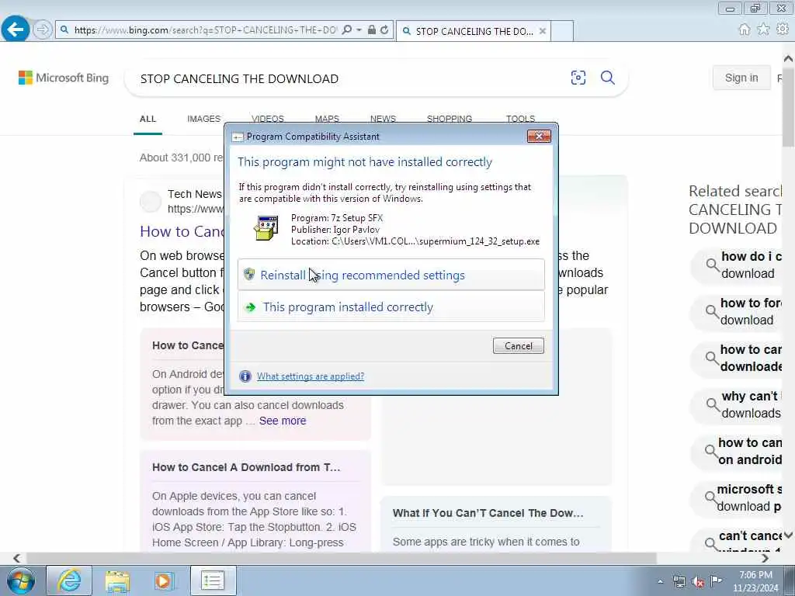Click the network tray icon
This screenshot has height=596, width=795.
(x=679, y=581)
